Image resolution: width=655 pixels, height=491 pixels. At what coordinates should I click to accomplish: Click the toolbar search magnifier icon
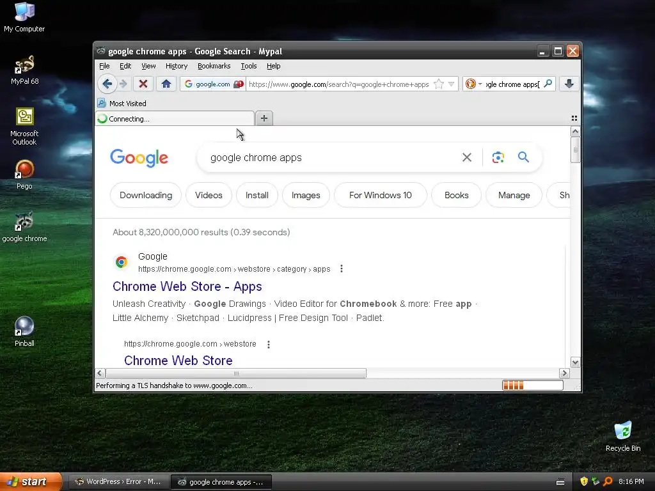pyautogui.click(x=548, y=84)
